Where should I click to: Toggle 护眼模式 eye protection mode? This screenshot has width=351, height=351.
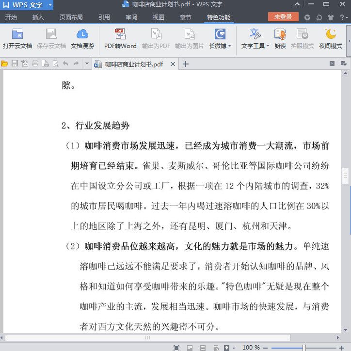pos(302,38)
